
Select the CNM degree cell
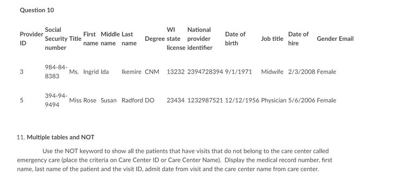(152, 72)
